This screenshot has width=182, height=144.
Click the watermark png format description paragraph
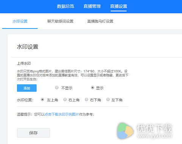tap(73, 75)
